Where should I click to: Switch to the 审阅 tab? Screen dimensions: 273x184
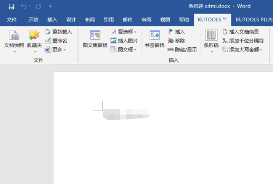coord(146,19)
